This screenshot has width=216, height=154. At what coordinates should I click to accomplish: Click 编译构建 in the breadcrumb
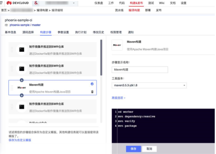[x=42, y=10]
